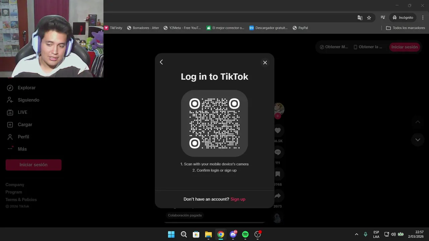Open the ESP LAA language switcher
Screen dimensions: 429x241
(x=376, y=234)
